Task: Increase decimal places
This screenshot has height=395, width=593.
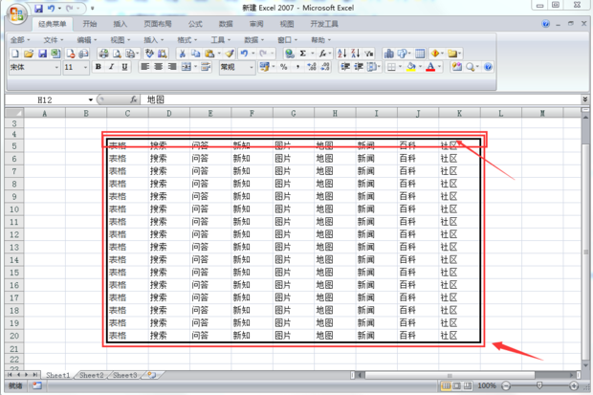Action: [312, 67]
